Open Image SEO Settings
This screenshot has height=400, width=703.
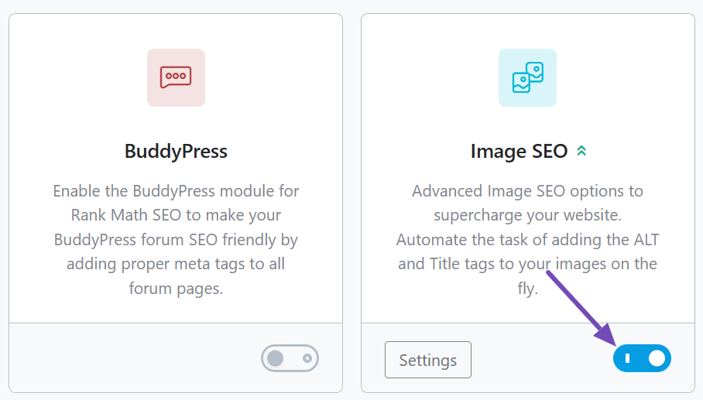[427, 360]
